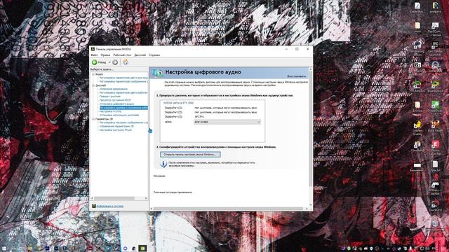This screenshot has height=252, width=449.
Task: Open the Файл menu
Action: pyautogui.click(x=94, y=55)
